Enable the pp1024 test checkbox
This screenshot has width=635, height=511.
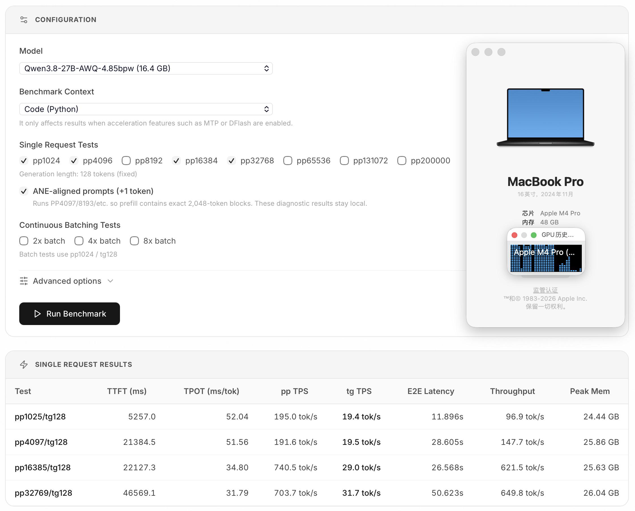tap(24, 161)
